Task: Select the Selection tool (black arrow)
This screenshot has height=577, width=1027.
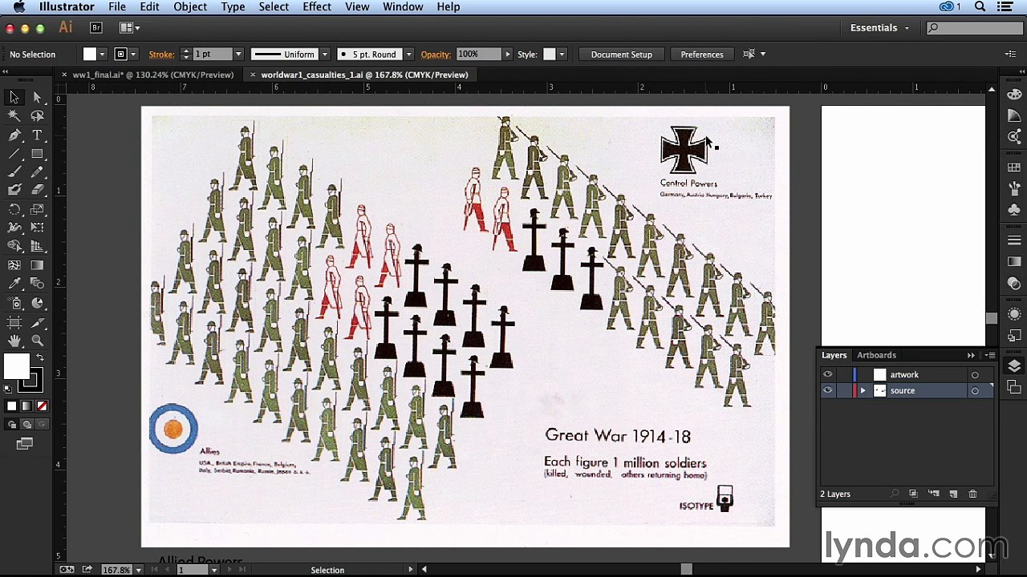Action: pos(14,97)
